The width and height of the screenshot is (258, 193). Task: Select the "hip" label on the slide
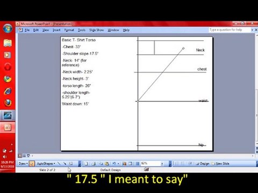[x=201, y=145]
